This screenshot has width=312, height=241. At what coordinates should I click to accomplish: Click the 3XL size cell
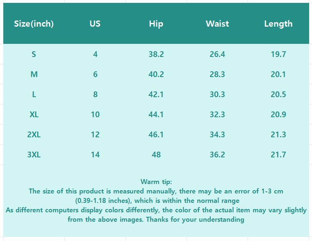(34, 155)
